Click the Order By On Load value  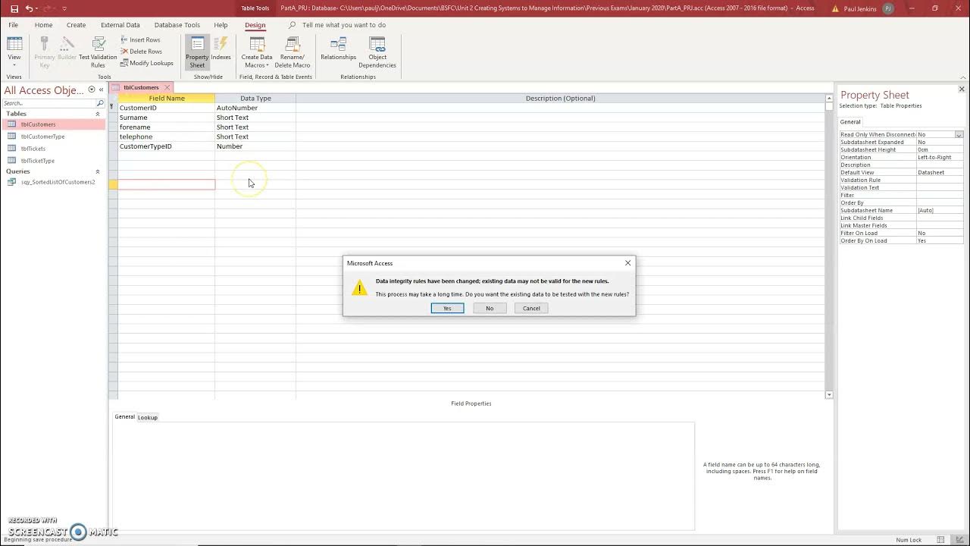pyautogui.click(x=940, y=240)
